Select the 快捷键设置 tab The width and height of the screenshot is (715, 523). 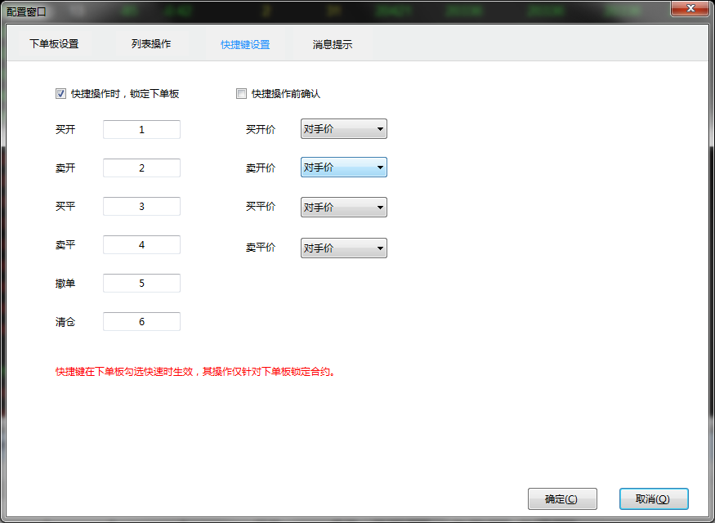[x=245, y=45]
